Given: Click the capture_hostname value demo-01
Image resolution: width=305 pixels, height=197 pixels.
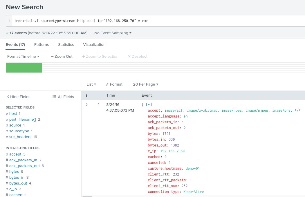Looking at the screenshot, I should click(x=193, y=168).
